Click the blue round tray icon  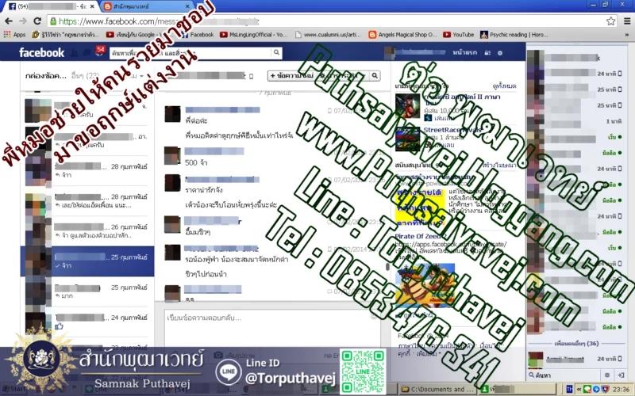coord(596,389)
